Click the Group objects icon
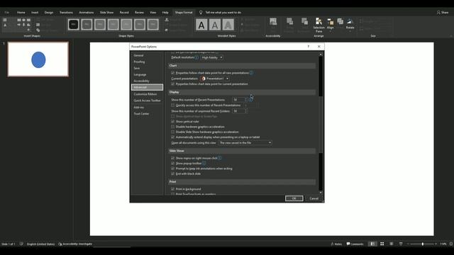Viewport: 454px width, 255px height. pos(340,21)
